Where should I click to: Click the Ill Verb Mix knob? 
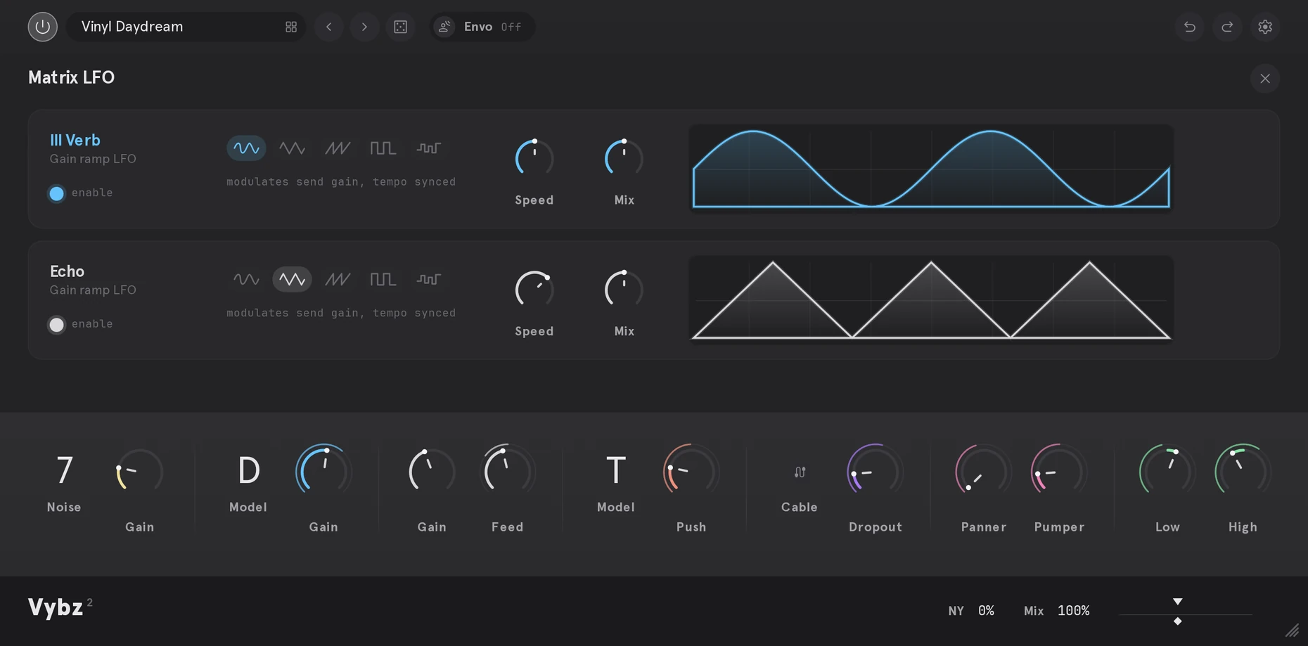click(624, 158)
